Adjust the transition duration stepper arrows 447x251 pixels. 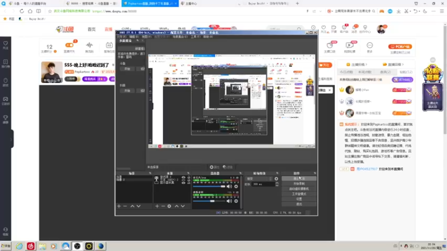[x=277, y=185]
